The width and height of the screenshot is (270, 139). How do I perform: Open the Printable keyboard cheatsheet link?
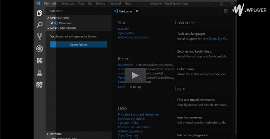tap(138, 115)
